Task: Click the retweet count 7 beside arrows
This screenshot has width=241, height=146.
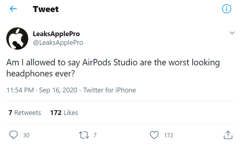Action: click(95, 135)
